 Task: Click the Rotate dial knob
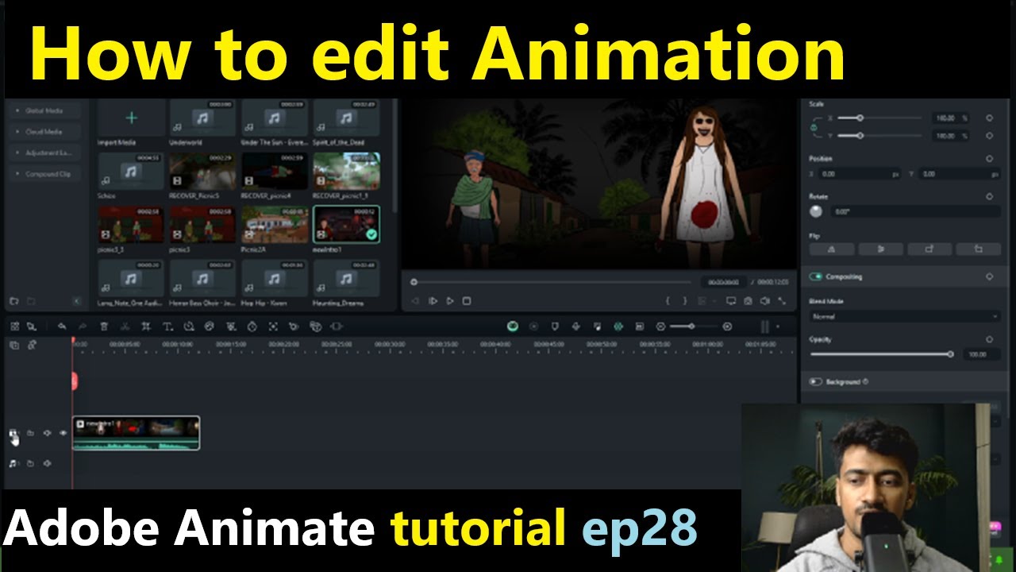coord(816,211)
